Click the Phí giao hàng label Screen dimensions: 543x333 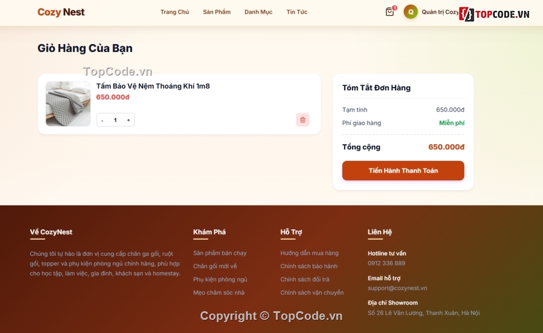point(362,123)
